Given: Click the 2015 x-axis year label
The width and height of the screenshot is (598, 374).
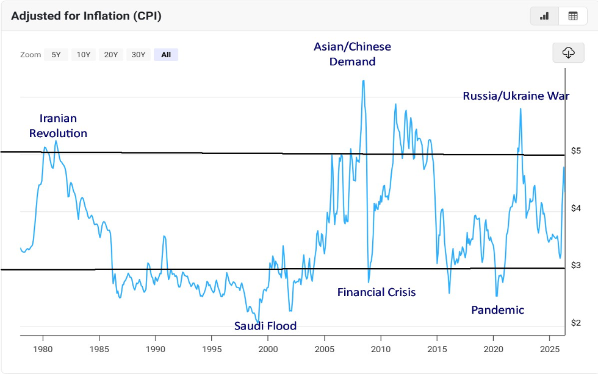Looking at the screenshot, I should tap(437, 349).
